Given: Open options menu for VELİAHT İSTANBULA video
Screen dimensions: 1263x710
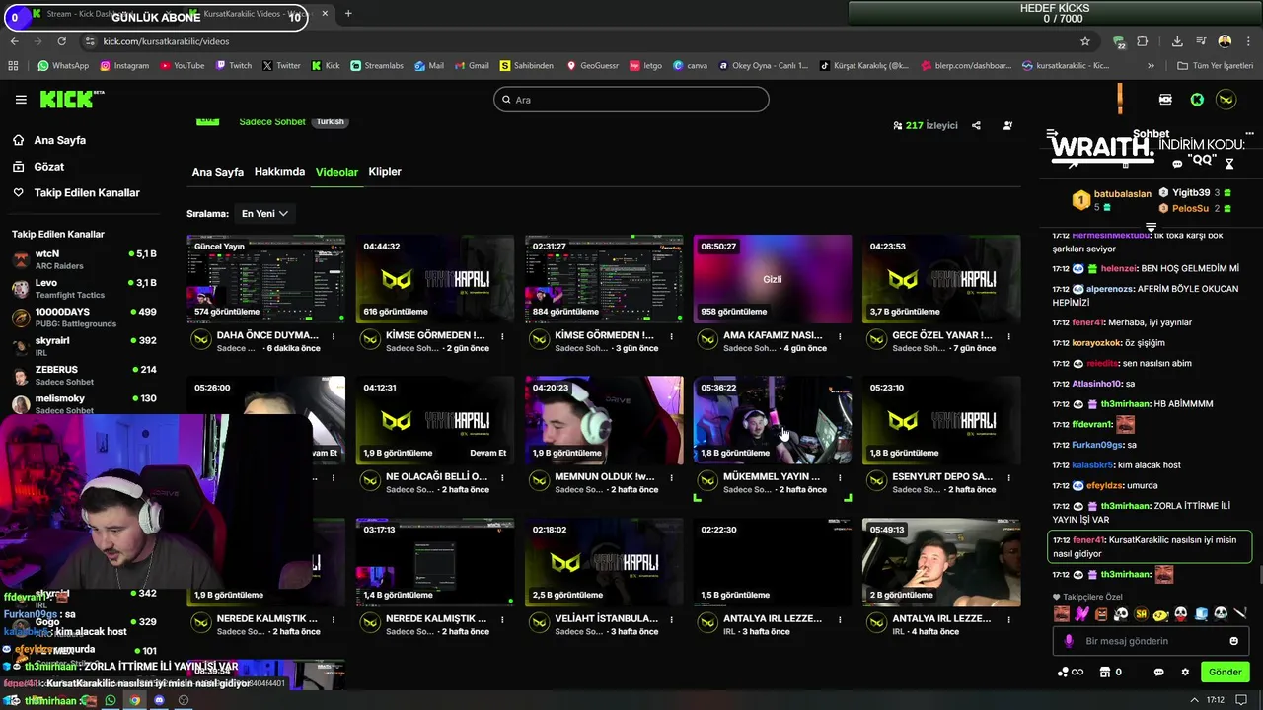Looking at the screenshot, I should (x=671, y=619).
